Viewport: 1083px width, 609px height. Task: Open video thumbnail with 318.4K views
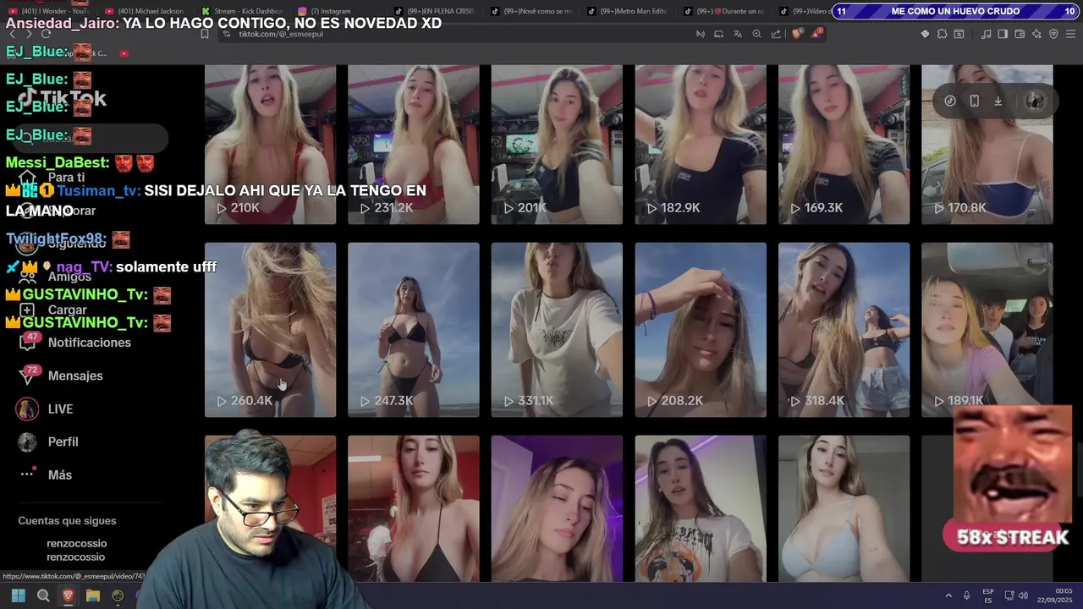tap(844, 330)
